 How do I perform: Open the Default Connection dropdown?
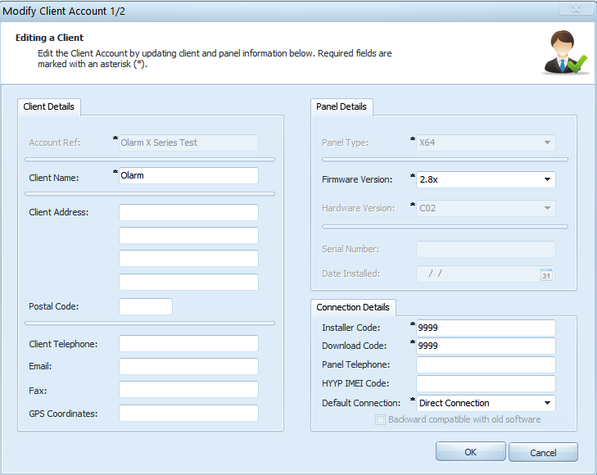click(x=547, y=403)
